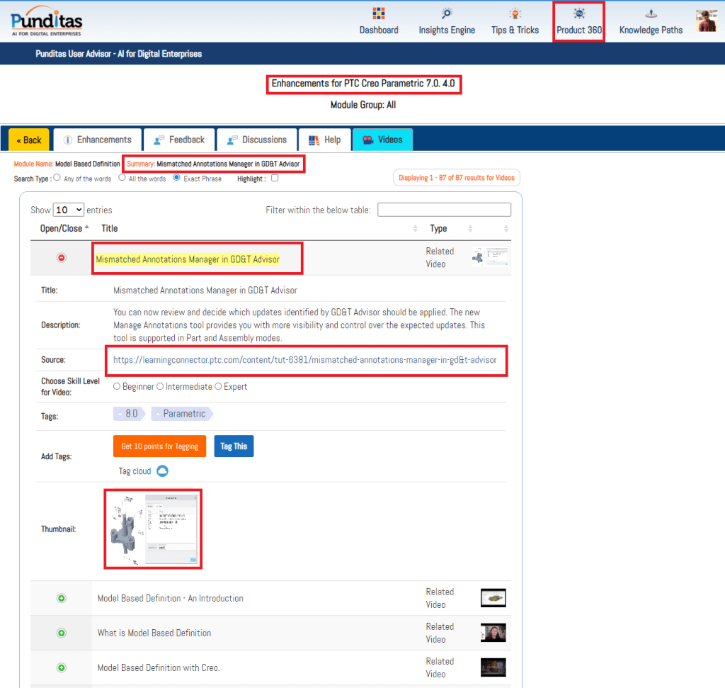725x688 pixels.
Task: Open the Knowledge Paths icon
Action: [x=651, y=14]
